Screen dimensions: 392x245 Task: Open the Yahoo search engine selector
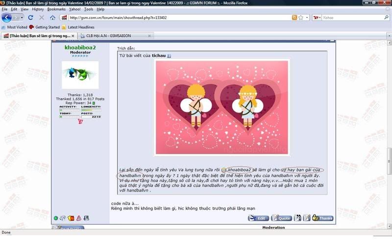click(317, 18)
